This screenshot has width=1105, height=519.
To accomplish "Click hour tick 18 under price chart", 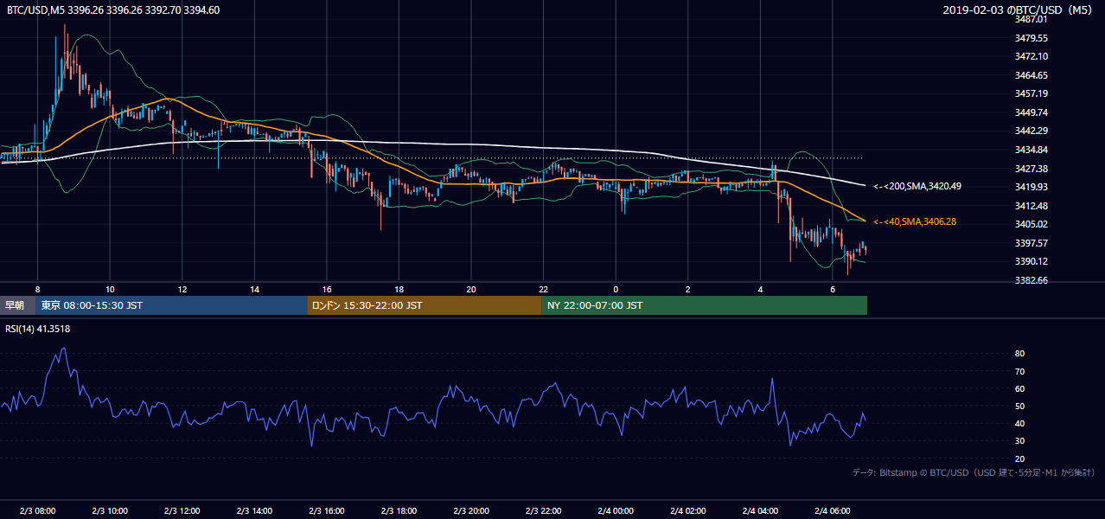I will pos(399,289).
